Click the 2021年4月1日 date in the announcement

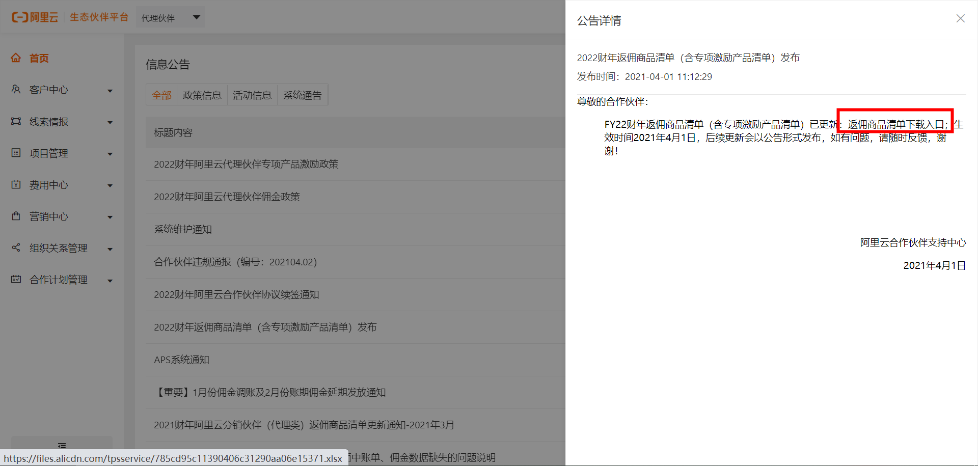click(934, 265)
